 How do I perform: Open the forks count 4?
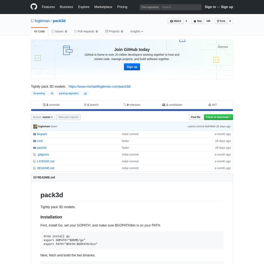230,21
